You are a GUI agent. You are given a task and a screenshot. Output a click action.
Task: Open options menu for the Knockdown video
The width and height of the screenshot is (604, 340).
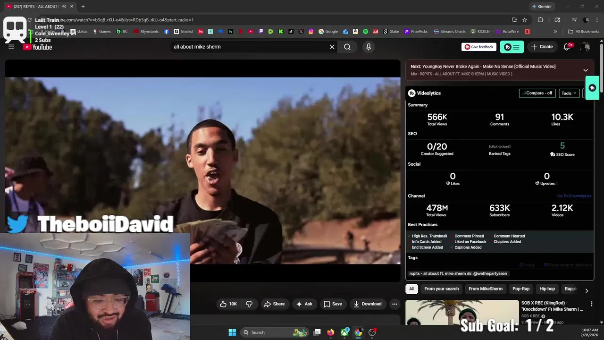(x=591, y=304)
